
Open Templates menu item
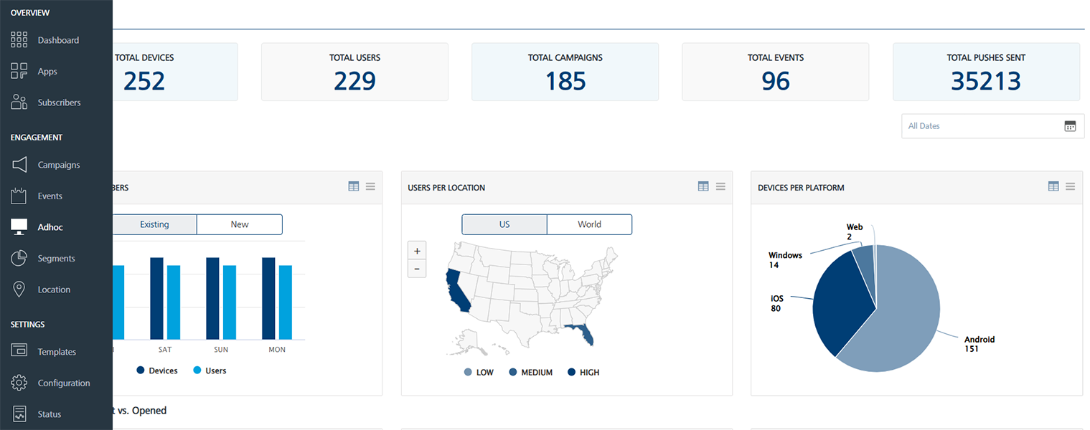[57, 352]
